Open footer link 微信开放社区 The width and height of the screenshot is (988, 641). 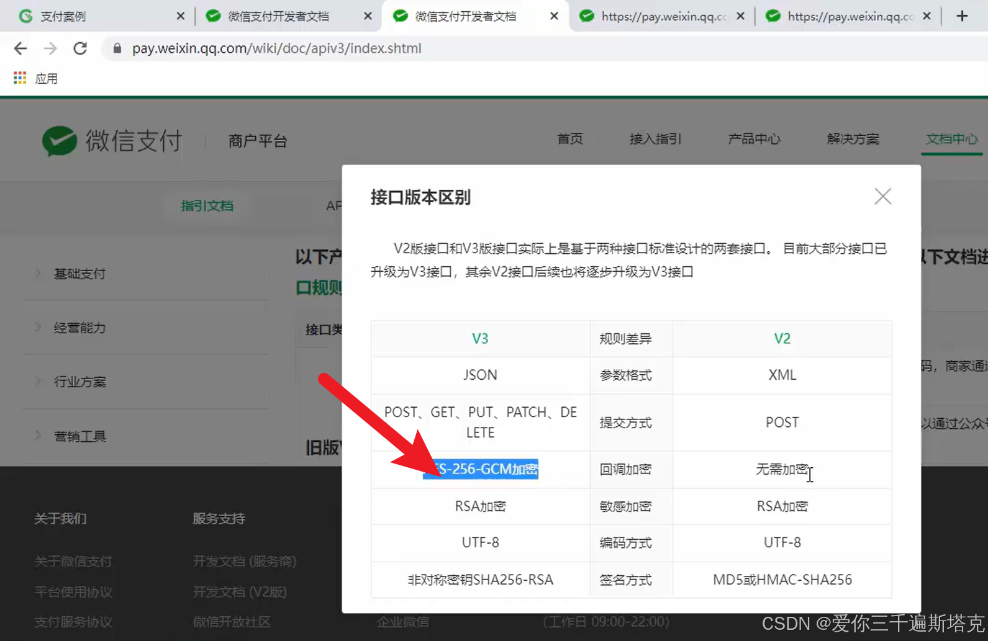[x=232, y=622]
